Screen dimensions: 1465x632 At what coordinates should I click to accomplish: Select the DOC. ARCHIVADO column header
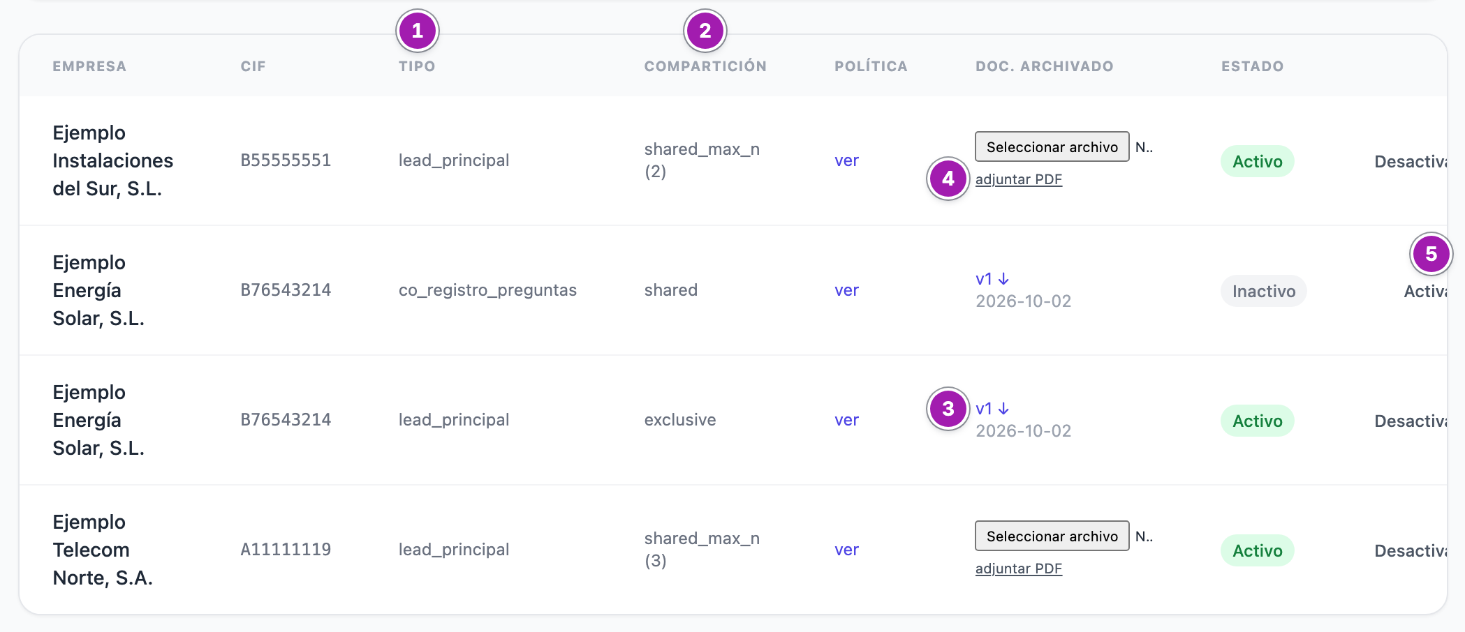pos(1045,66)
